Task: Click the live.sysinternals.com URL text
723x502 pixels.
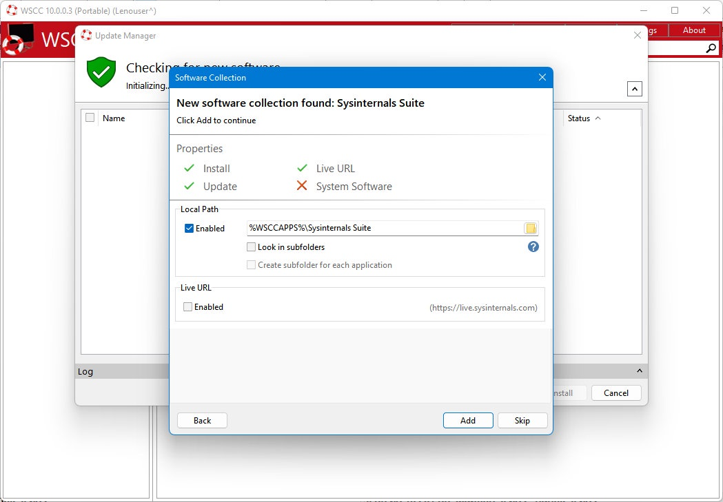Action: 483,308
